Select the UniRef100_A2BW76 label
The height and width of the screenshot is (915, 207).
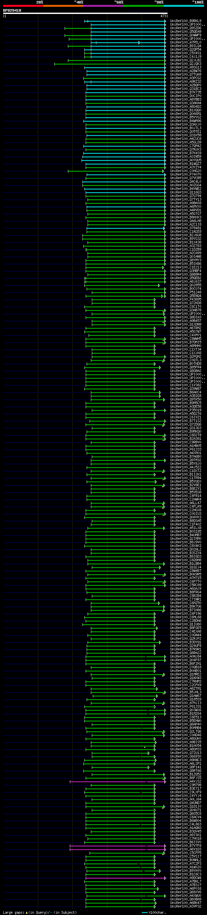point(185,71)
